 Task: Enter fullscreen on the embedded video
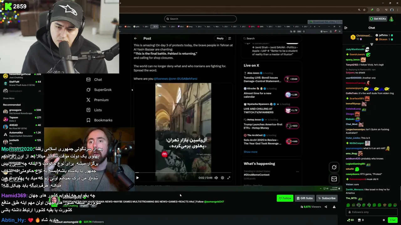229,178
